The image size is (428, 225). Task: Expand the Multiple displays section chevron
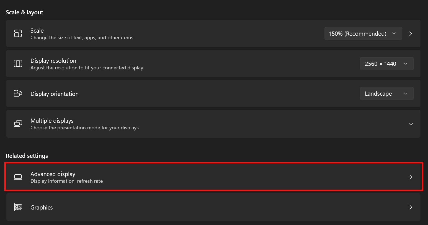[x=411, y=124]
